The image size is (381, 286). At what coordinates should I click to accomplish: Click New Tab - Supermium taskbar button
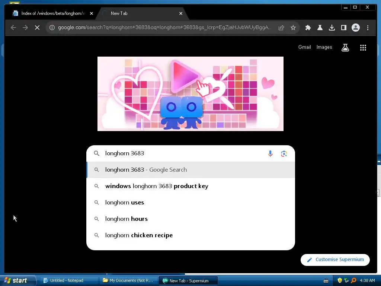[x=188, y=281]
